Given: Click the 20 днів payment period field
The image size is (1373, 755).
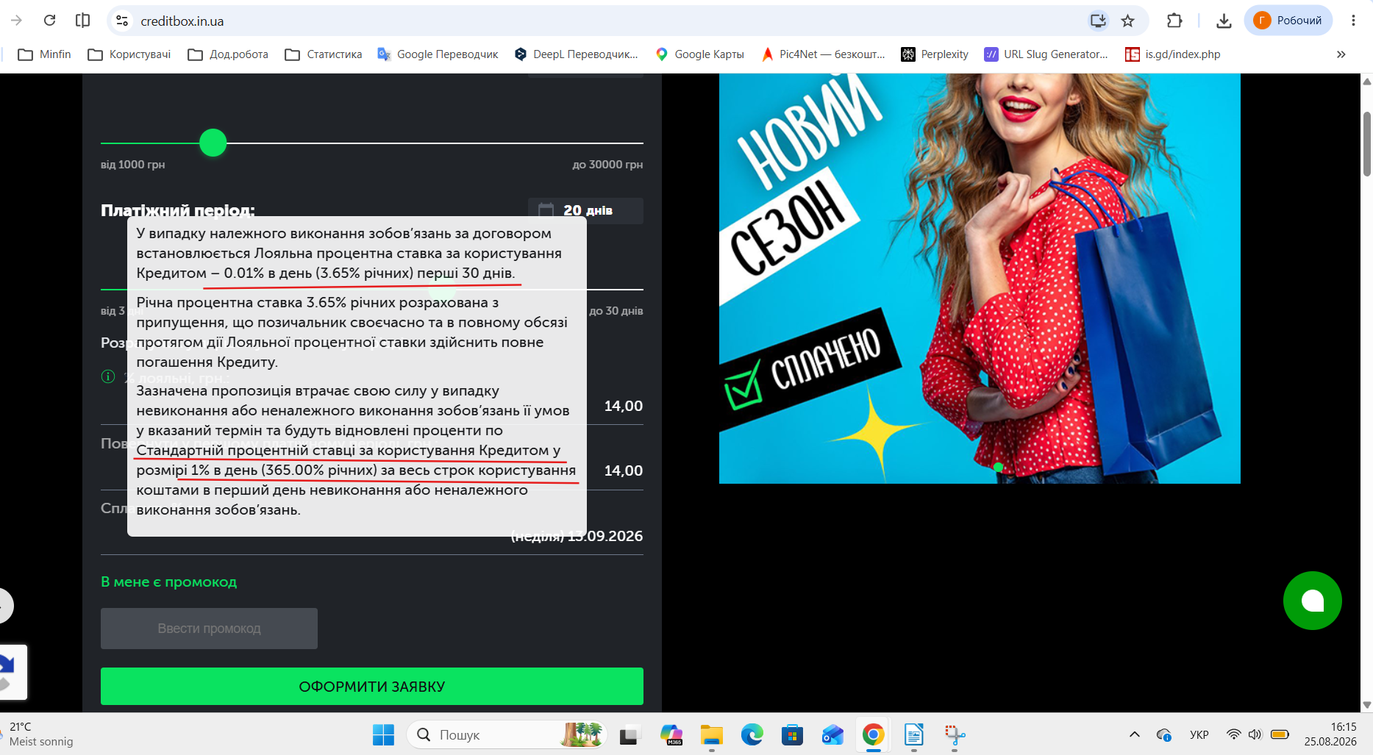Looking at the screenshot, I should tap(585, 210).
